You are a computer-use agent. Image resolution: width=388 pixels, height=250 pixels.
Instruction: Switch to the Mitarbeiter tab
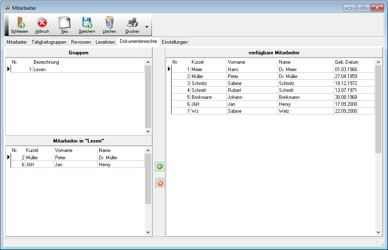coord(17,42)
